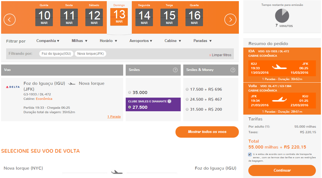
Task: Advance dates with right arrow circle
Action: click(230, 19)
